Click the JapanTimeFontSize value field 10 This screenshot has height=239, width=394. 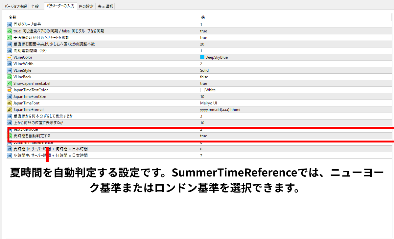[202, 97]
